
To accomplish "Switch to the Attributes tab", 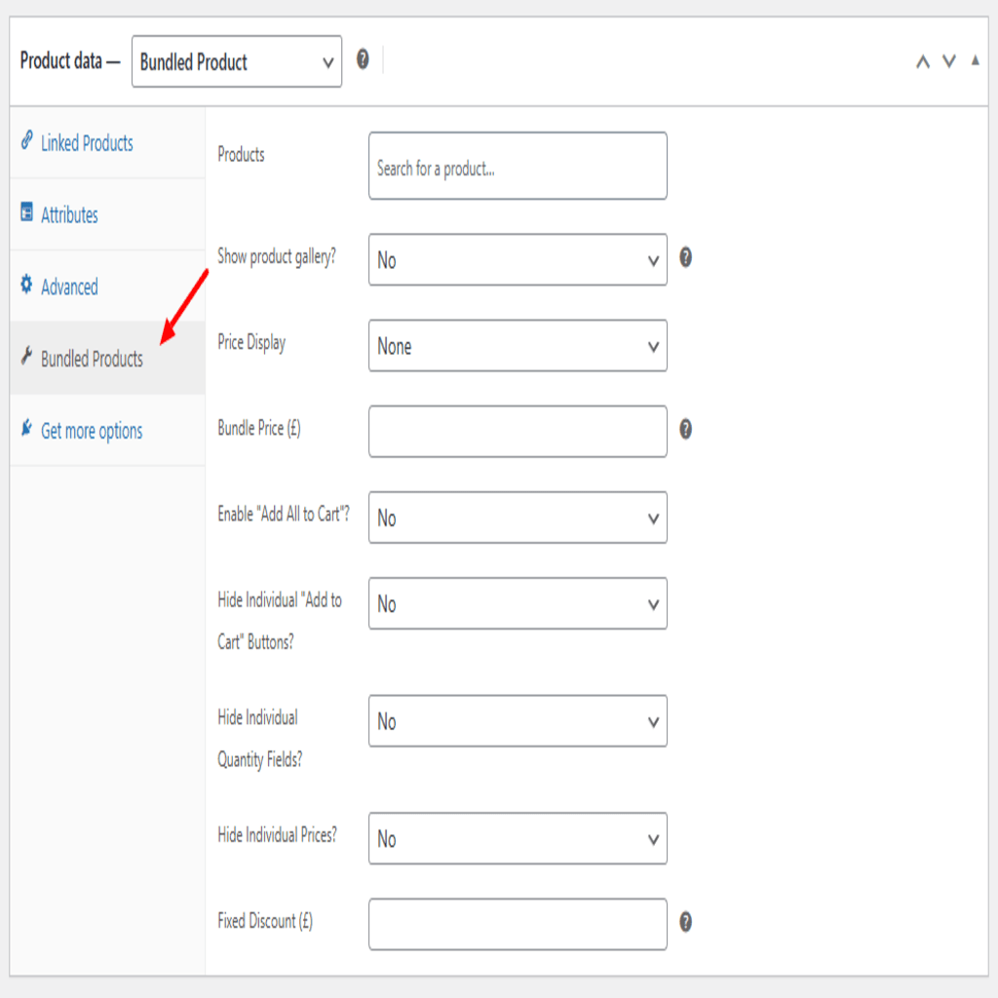I will coord(107,214).
